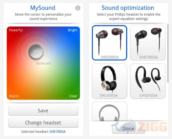This screenshot has height=139, width=172.
Task: Click the Sound optimization title
Action: point(128,8)
